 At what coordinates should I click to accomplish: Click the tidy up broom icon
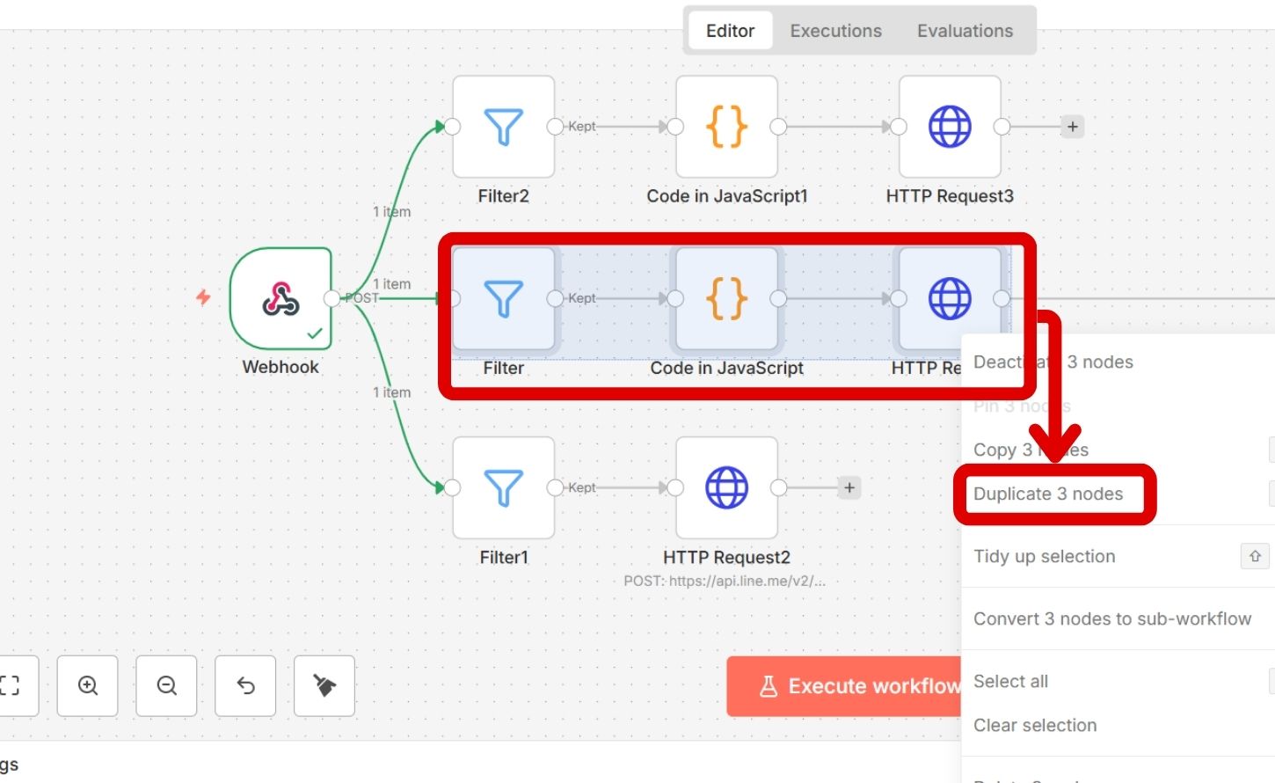pos(324,685)
